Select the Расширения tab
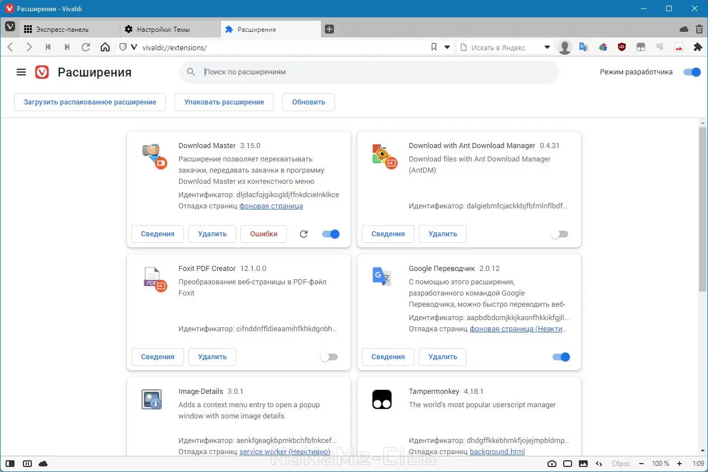The height and width of the screenshot is (472, 708). tap(271, 29)
